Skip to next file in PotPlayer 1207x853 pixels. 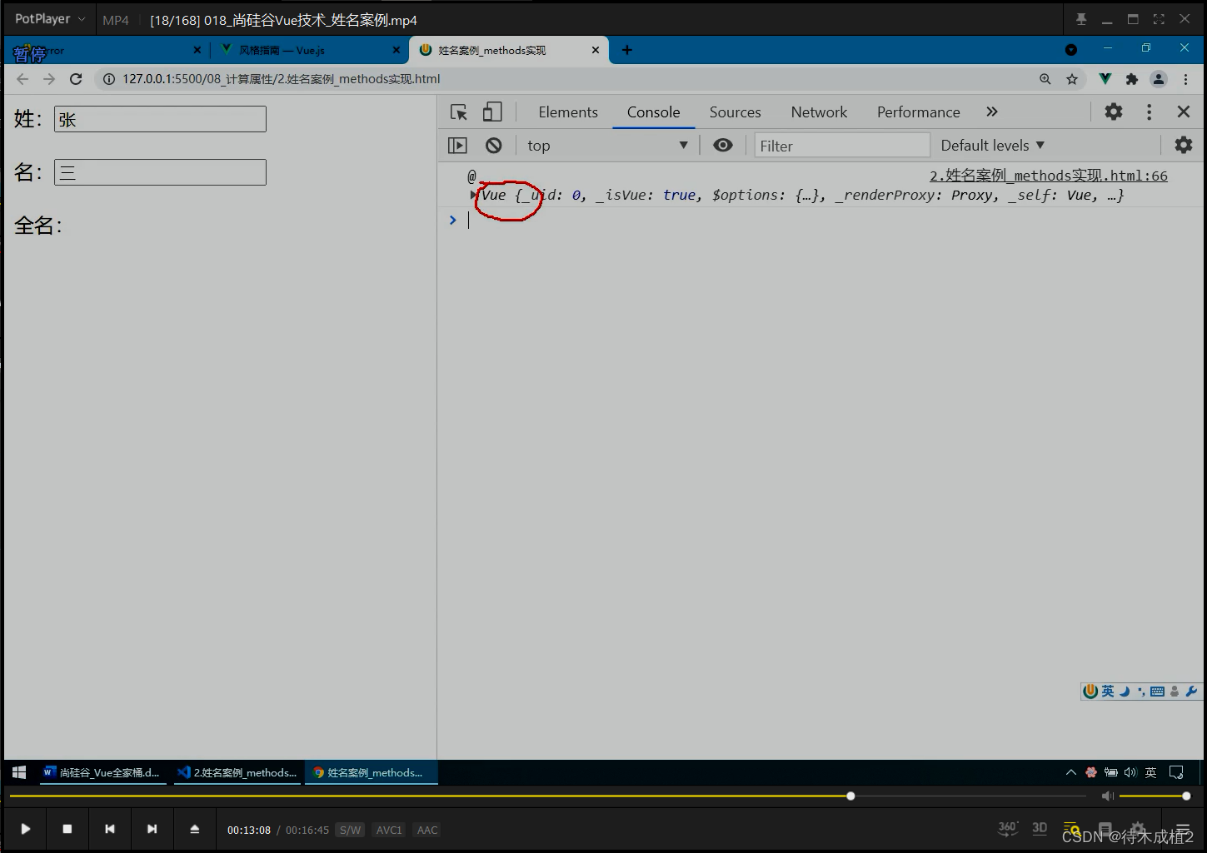click(x=152, y=829)
